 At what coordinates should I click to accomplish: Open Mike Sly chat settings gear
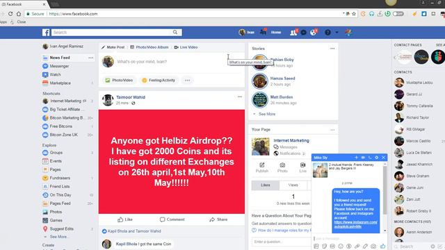coord(377,158)
